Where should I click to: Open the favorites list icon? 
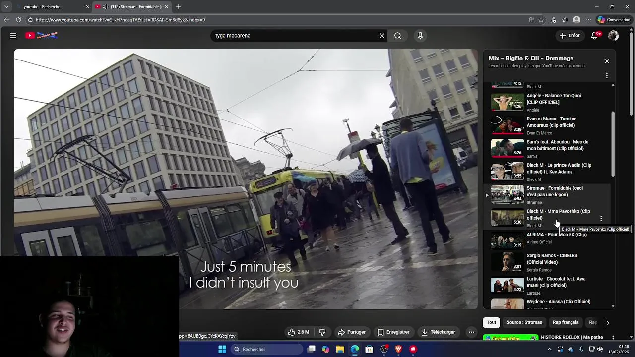(565, 20)
